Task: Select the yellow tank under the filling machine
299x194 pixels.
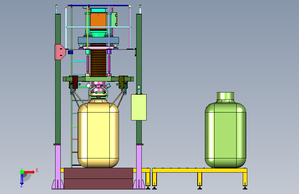Action: click(x=98, y=135)
